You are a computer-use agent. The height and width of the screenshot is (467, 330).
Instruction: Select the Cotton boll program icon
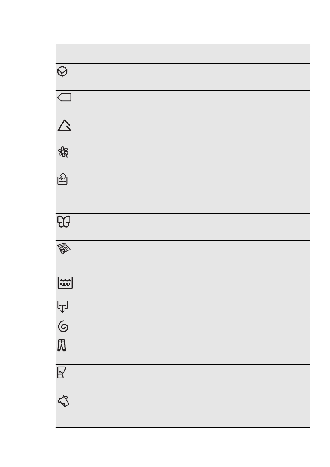coord(62,72)
